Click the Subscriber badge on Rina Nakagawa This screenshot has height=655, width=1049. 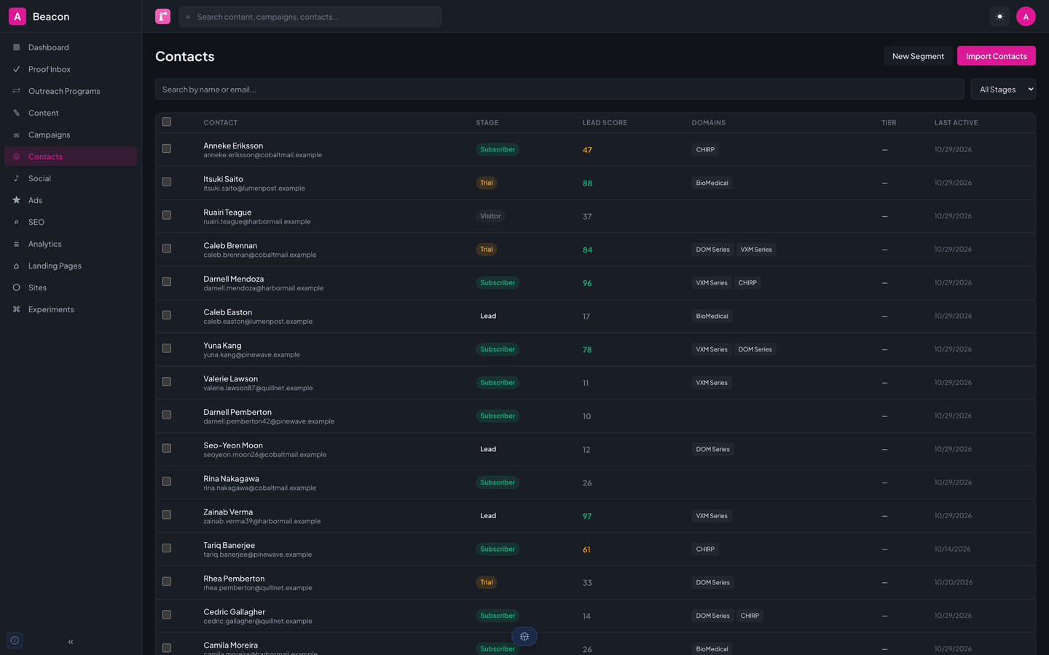(x=498, y=483)
